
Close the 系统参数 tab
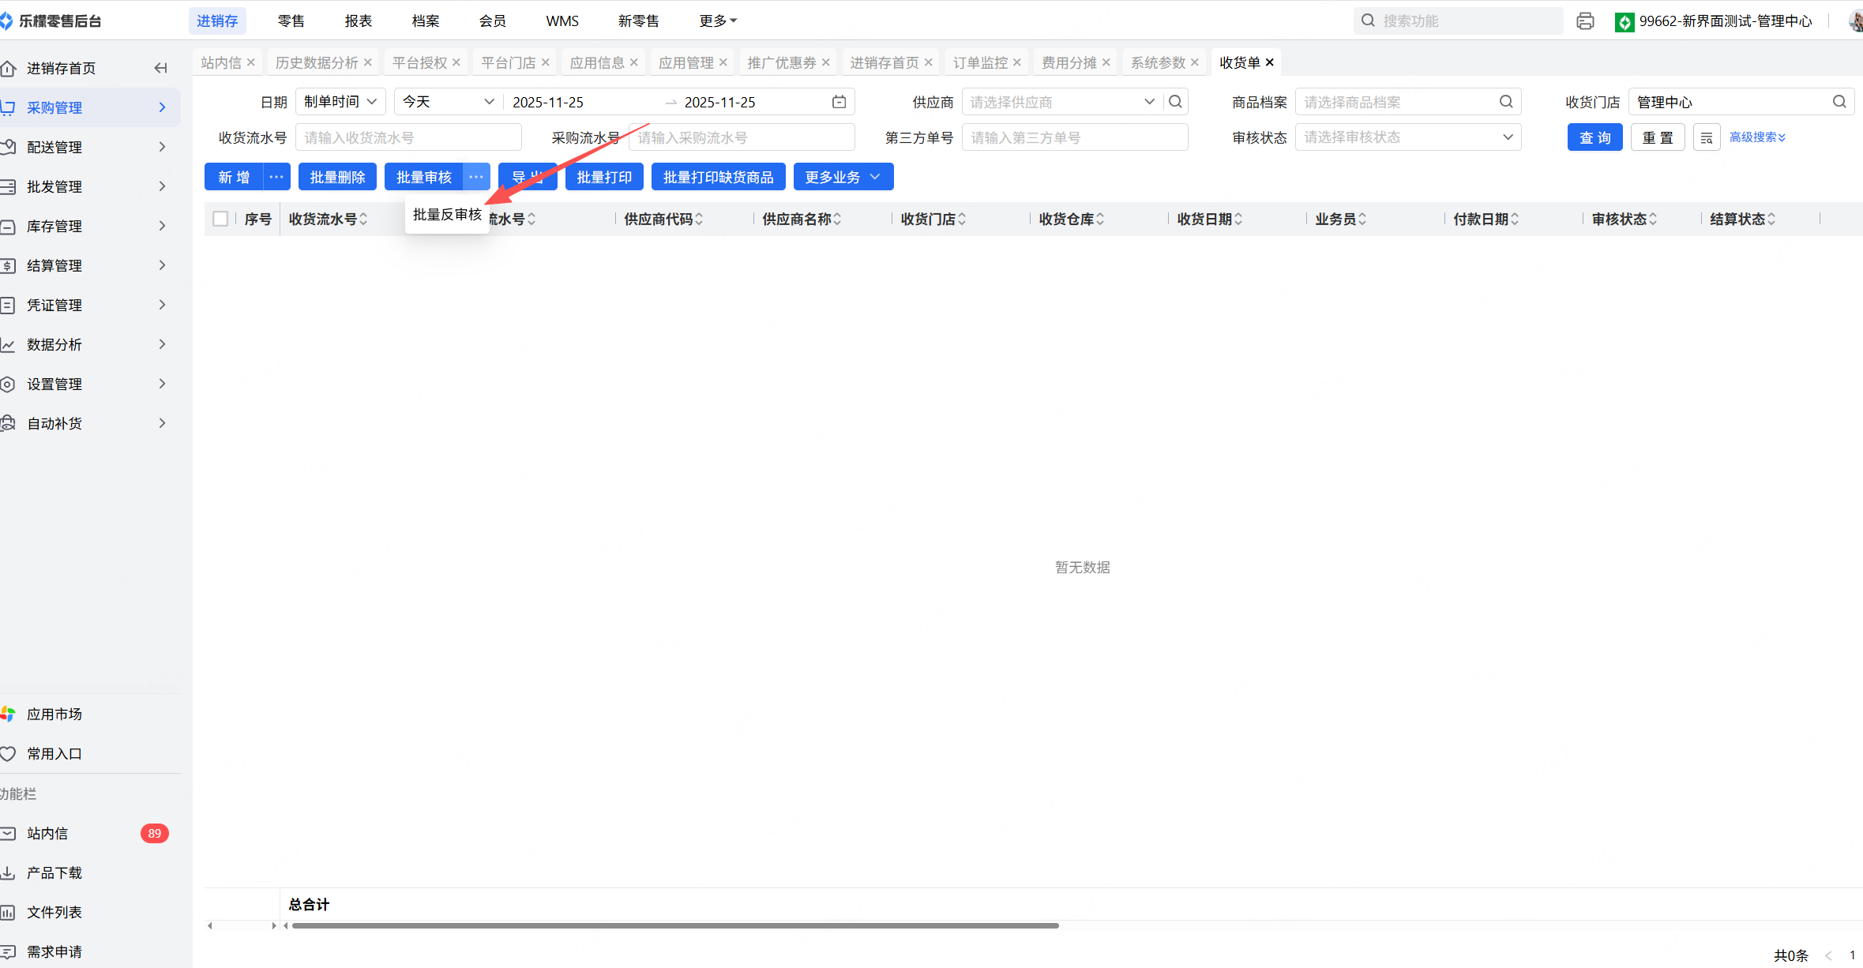1195,62
